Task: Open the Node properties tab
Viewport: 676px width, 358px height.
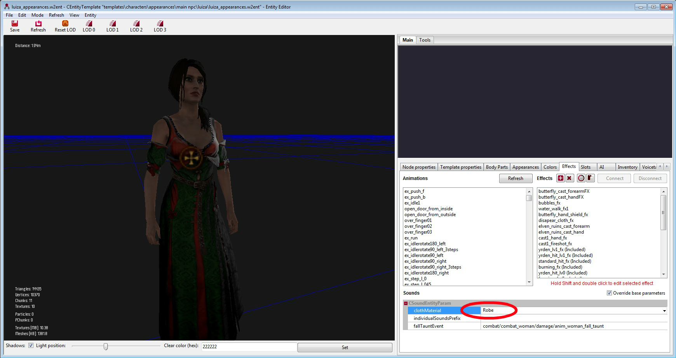Action: click(x=419, y=167)
